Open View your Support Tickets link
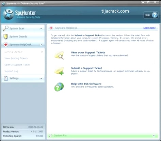The height and width of the screenshot is (141, 161). pos(88,52)
